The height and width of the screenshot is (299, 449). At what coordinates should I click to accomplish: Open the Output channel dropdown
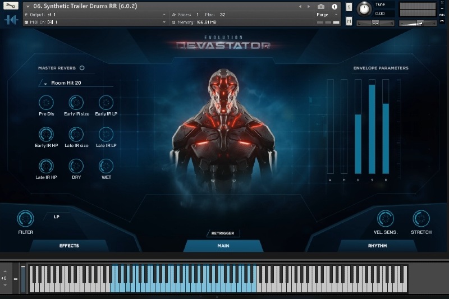[x=95, y=15]
